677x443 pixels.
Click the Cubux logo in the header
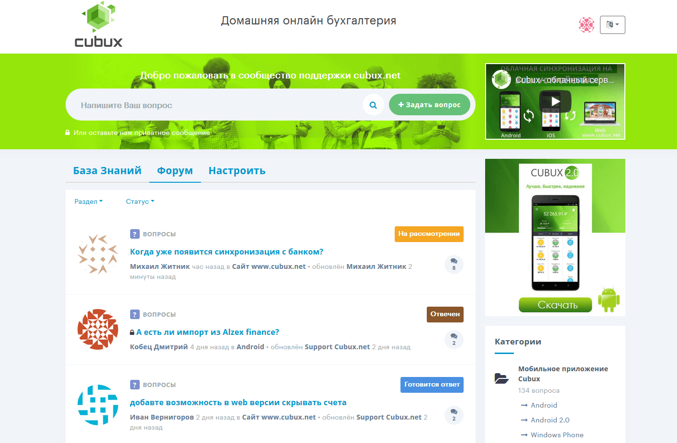pos(99,24)
